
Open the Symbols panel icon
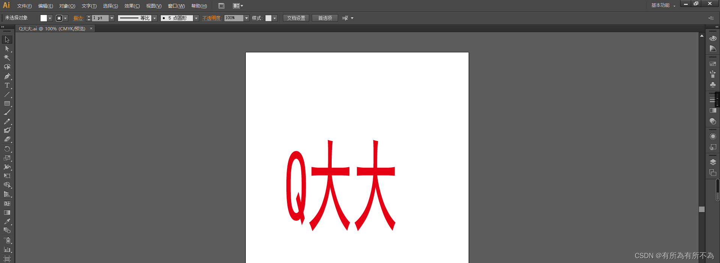point(713,85)
